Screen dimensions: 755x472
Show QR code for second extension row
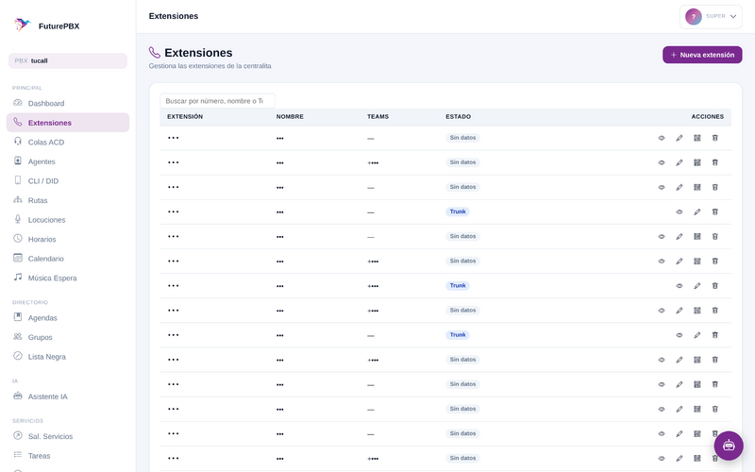tap(696, 162)
